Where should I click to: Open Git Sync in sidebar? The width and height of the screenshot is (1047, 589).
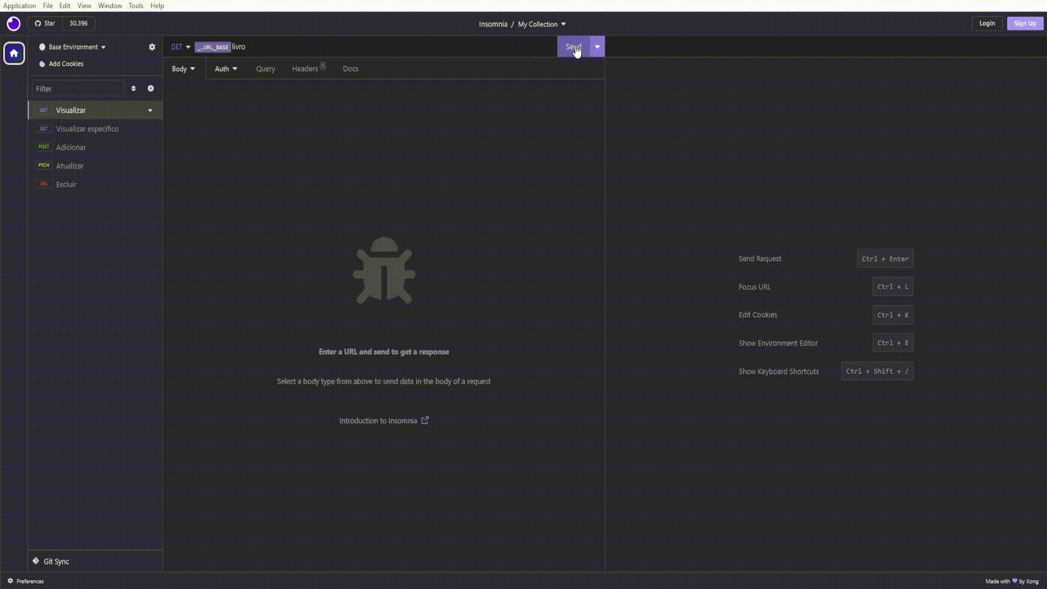click(x=56, y=561)
